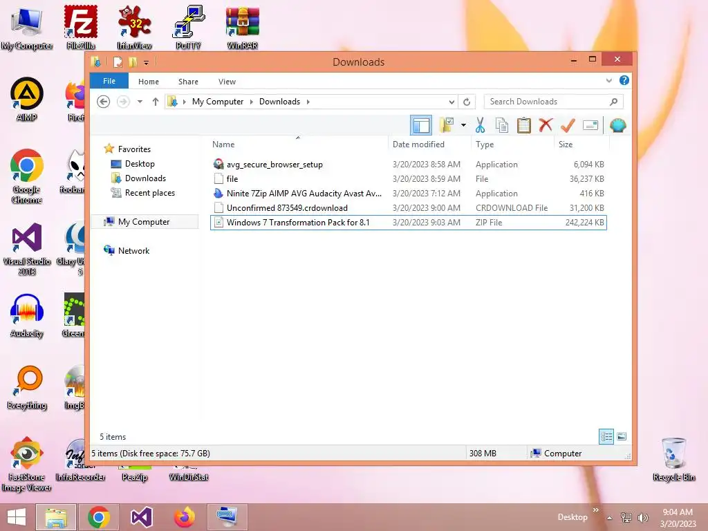
Task: Open Firefox from the taskbar
Action: [185, 517]
